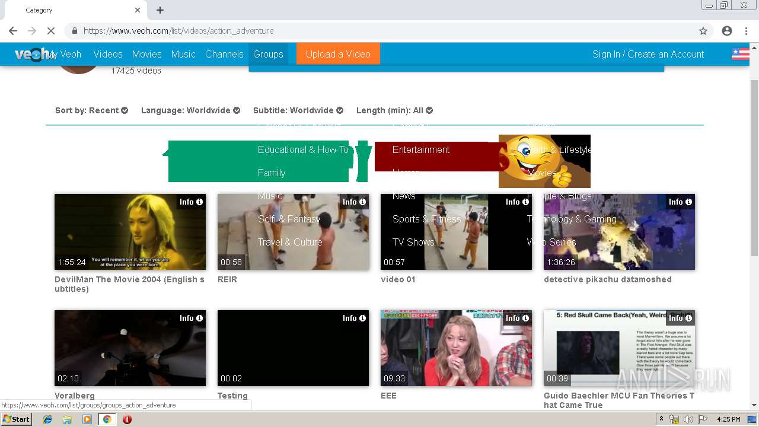Screen dimensions: 759x427
Task: Switch to Chrome from the taskbar
Action: coord(107,419)
